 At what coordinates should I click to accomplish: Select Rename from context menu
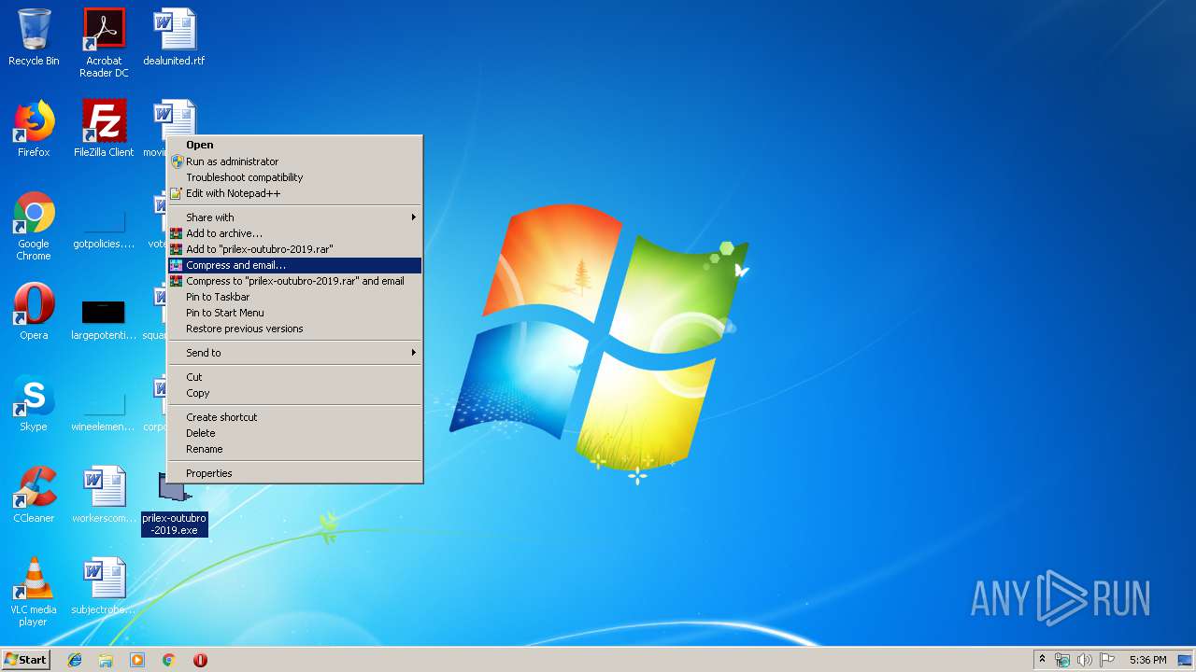click(x=294, y=449)
